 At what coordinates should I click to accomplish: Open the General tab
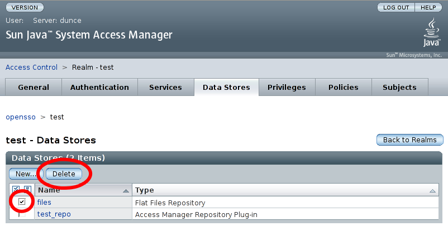click(34, 88)
